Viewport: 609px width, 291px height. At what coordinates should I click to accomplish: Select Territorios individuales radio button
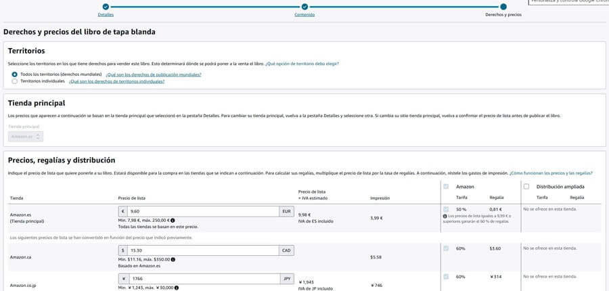coord(15,81)
